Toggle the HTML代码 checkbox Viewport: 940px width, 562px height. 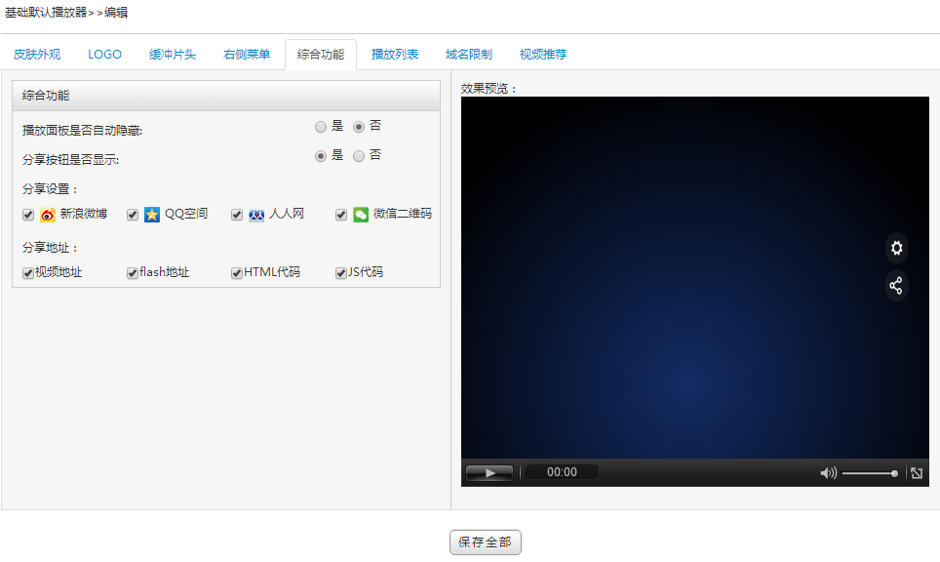237,273
